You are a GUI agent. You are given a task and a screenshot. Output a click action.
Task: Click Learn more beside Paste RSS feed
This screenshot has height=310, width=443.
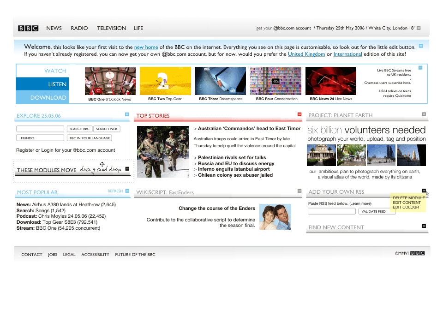(360, 203)
